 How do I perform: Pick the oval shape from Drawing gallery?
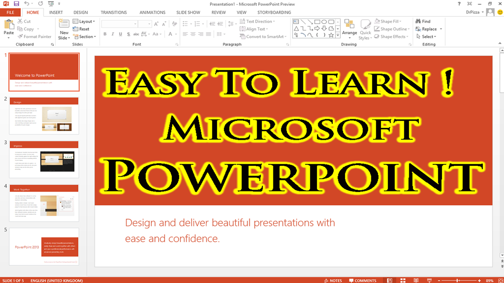point(324,22)
